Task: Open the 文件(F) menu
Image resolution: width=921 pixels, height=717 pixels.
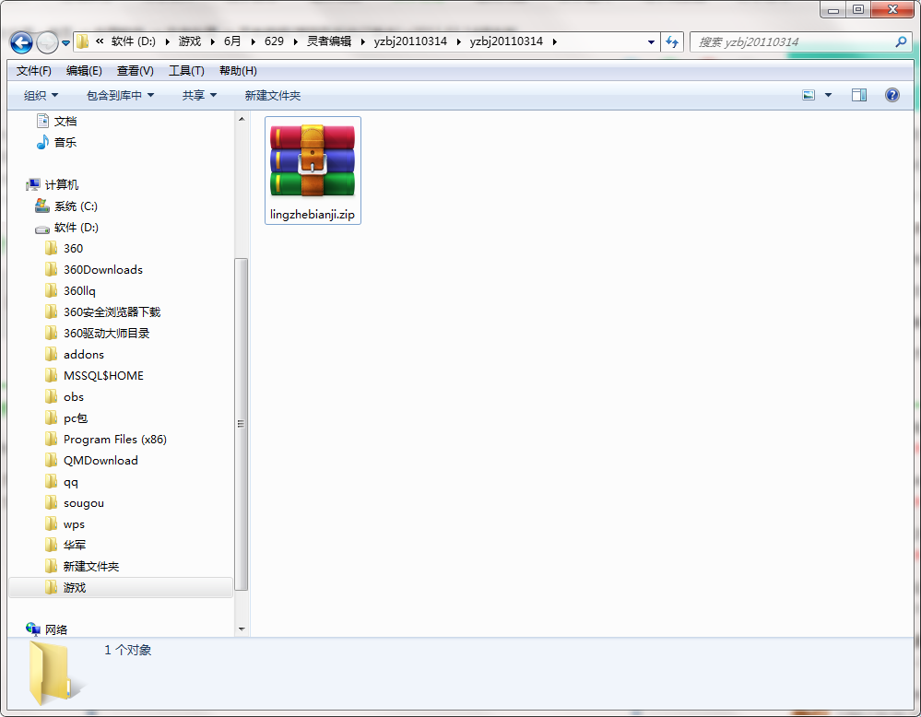Action: (x=33, y=70)
